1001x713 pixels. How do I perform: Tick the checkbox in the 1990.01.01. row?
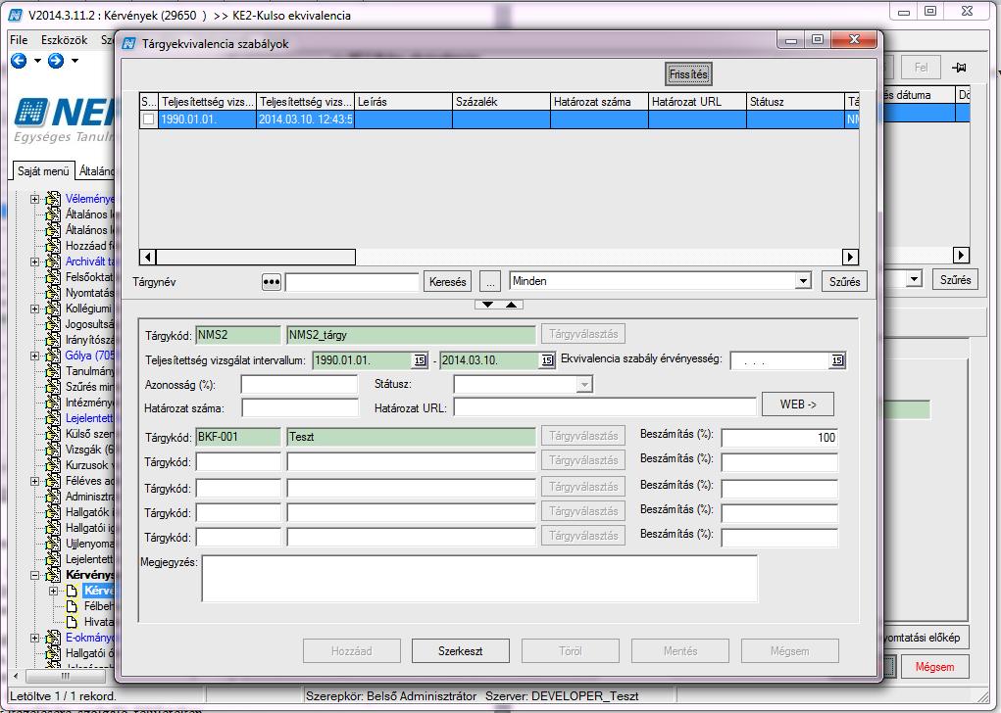coord(149,119)
